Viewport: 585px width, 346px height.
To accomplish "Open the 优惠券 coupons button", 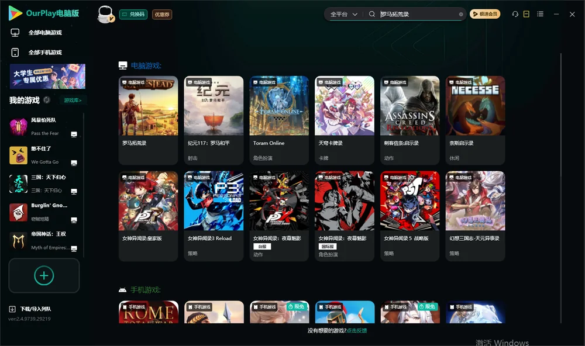I will tap(162, 14).
